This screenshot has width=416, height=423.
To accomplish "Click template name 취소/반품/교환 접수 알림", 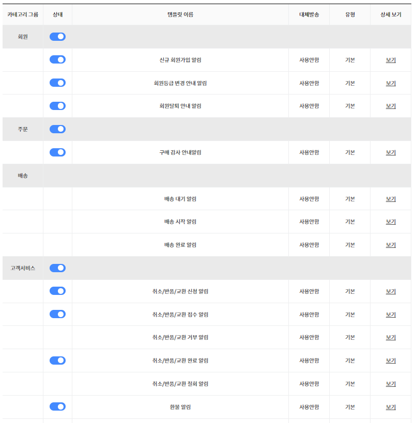I will tap(180, 315).
